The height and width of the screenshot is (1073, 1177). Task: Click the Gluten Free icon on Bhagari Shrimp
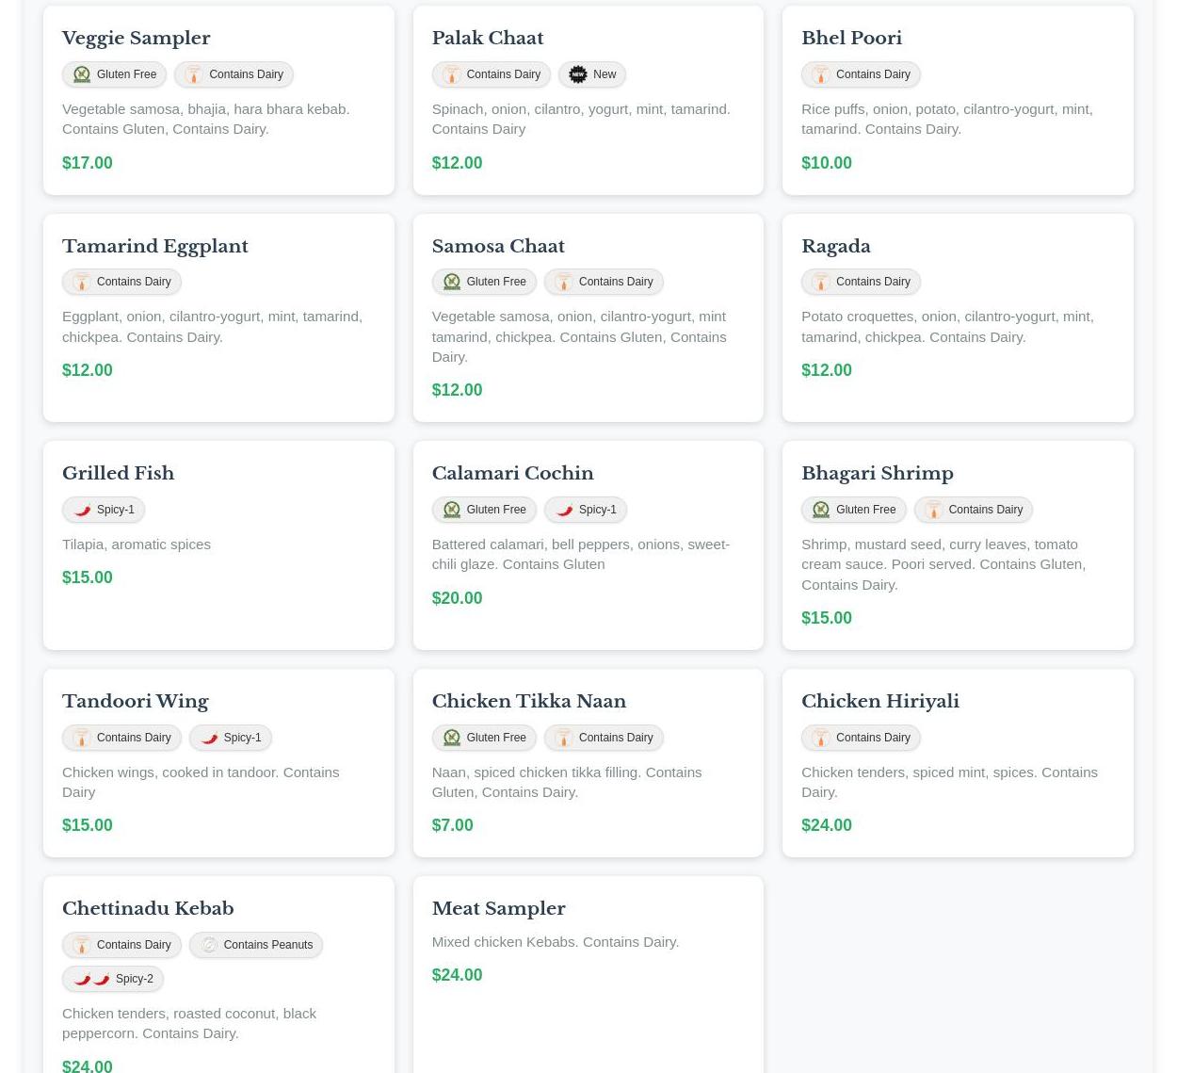[821, 510]
